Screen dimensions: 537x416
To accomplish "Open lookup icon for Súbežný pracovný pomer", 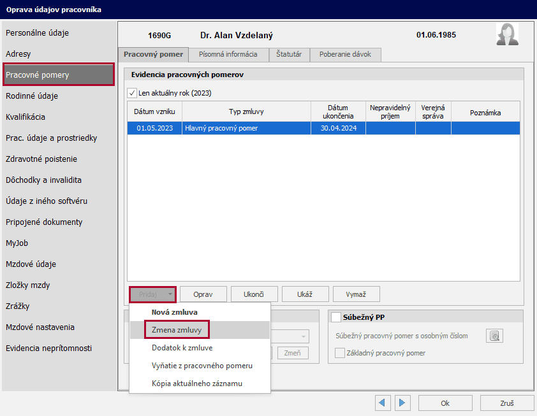I will click(494, 336).
